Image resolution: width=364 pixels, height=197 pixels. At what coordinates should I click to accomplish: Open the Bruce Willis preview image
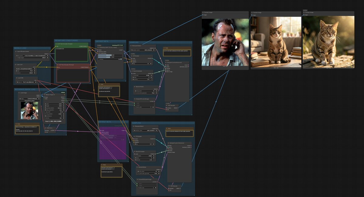click(x=225, y=42)
